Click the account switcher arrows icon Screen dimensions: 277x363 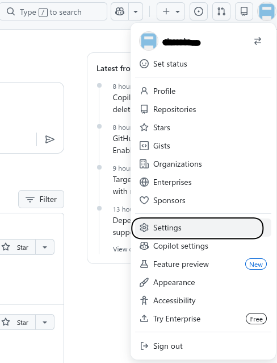pyautogui.click(x=258, y=41)
